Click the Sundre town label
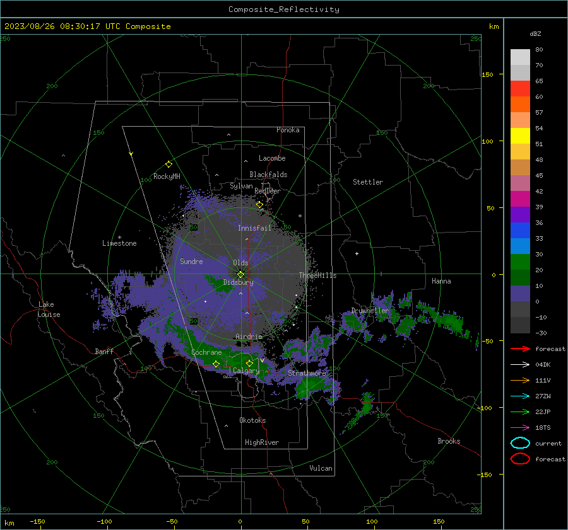The width and height of the screenshot is (568, 530). click(191, 261)
